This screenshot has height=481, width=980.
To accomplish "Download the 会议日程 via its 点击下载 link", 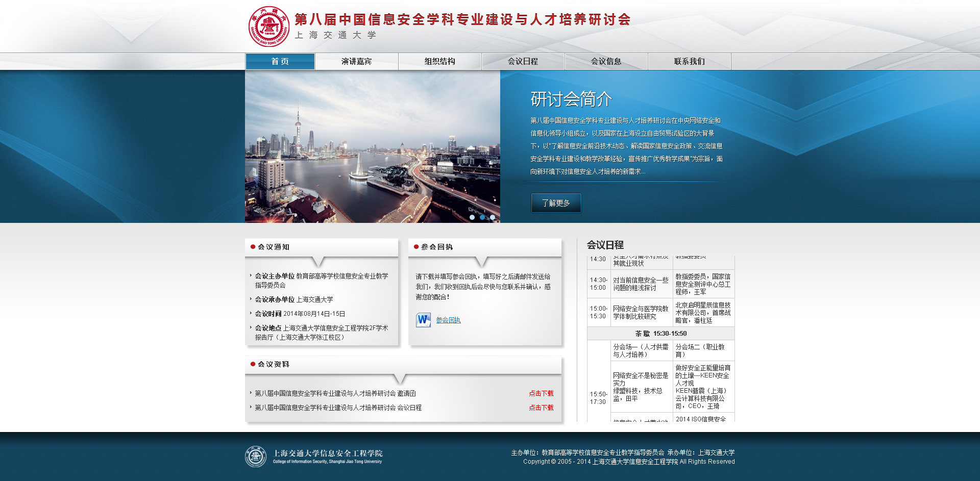I will (541, 408).
